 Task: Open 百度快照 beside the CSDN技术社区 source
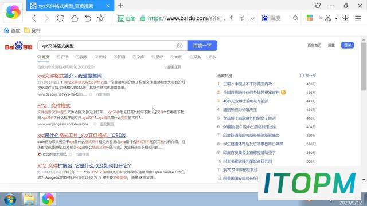tap(83, 154)
